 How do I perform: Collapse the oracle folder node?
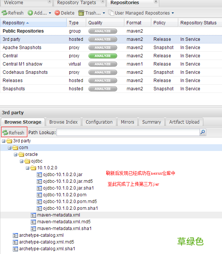[x=16, y=155]
